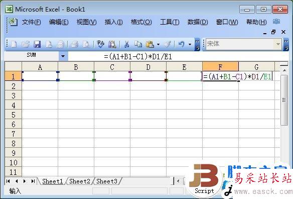Select row 5 header

[x=13, y=115]
